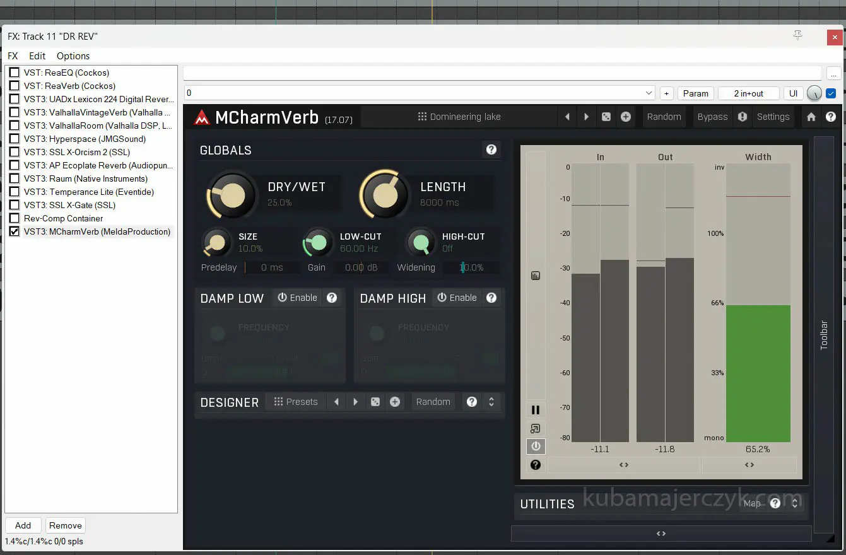This screenshot has width=846, height=555.
Task: Open Damp High help question mark
Action: tap(491, 298)
